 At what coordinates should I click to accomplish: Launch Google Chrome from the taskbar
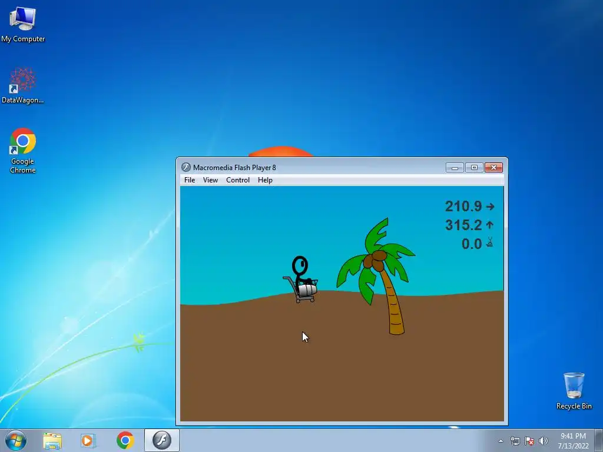point(125,440)
